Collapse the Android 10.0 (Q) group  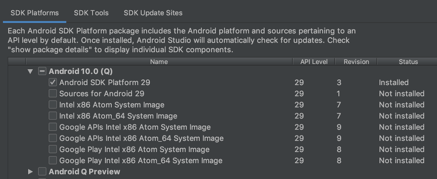30,71
